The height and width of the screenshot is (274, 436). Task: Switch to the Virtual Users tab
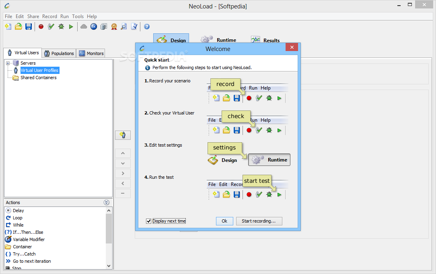pos(23,53)
